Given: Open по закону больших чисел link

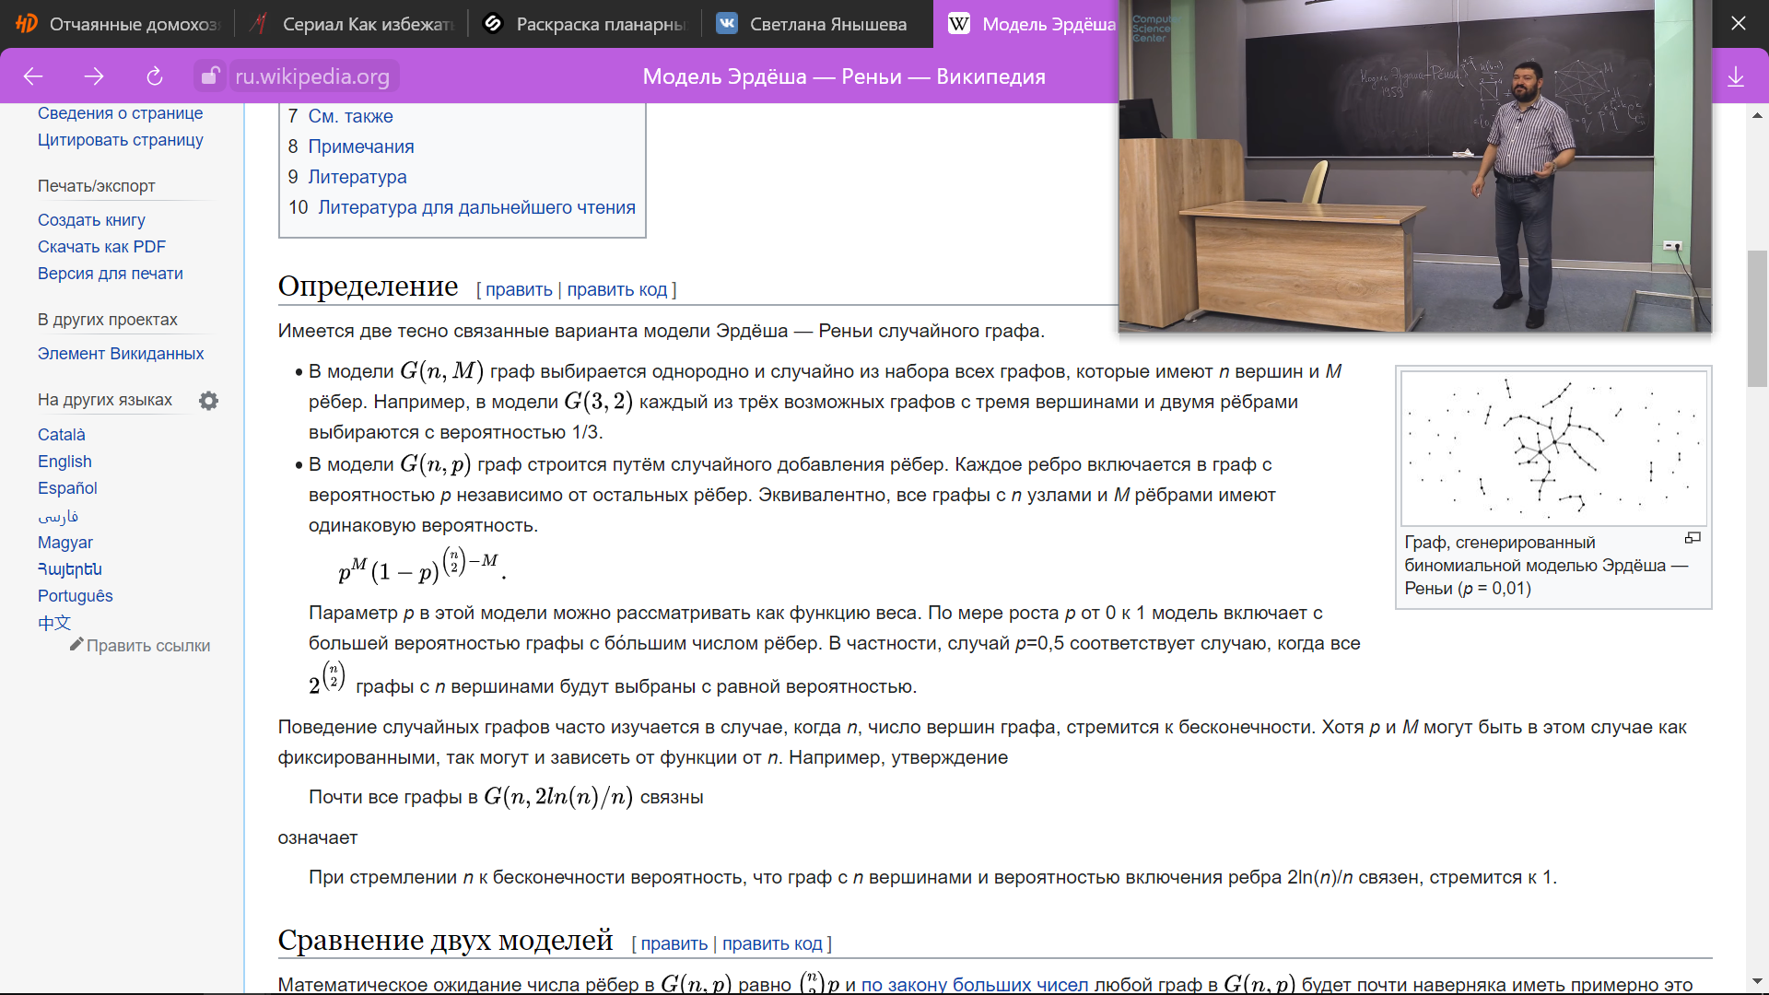Looking at the screenshot, I should 975,984.
